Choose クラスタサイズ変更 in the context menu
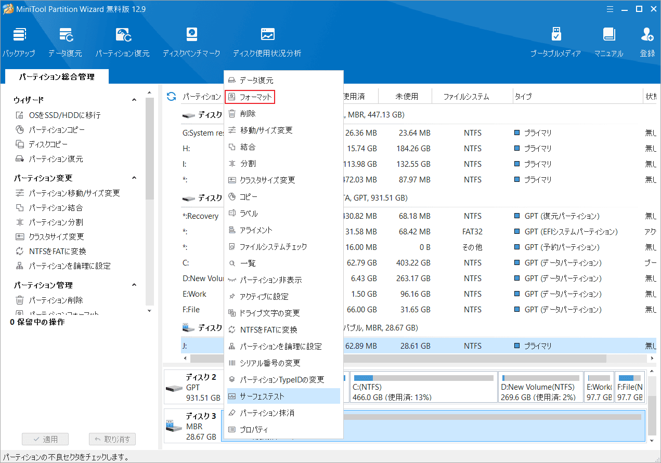Image resolution: width=661 pixels, height=463 pixels. click(283, 180)
